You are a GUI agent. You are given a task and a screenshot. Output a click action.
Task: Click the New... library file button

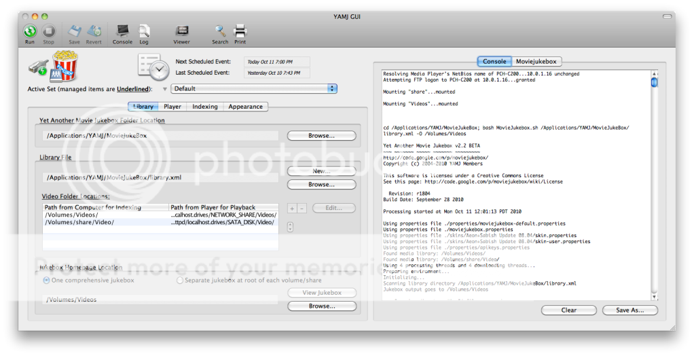[x=322, y=171]
